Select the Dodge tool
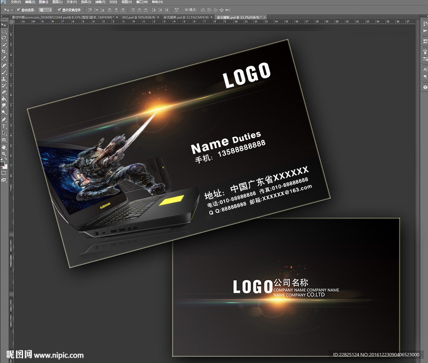The width and height of the screenshot is (428, 363). [x=3, y=112]
